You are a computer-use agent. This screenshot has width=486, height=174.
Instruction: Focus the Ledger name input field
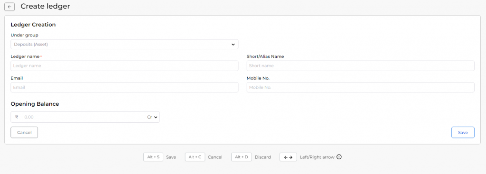tap(124, 66)
